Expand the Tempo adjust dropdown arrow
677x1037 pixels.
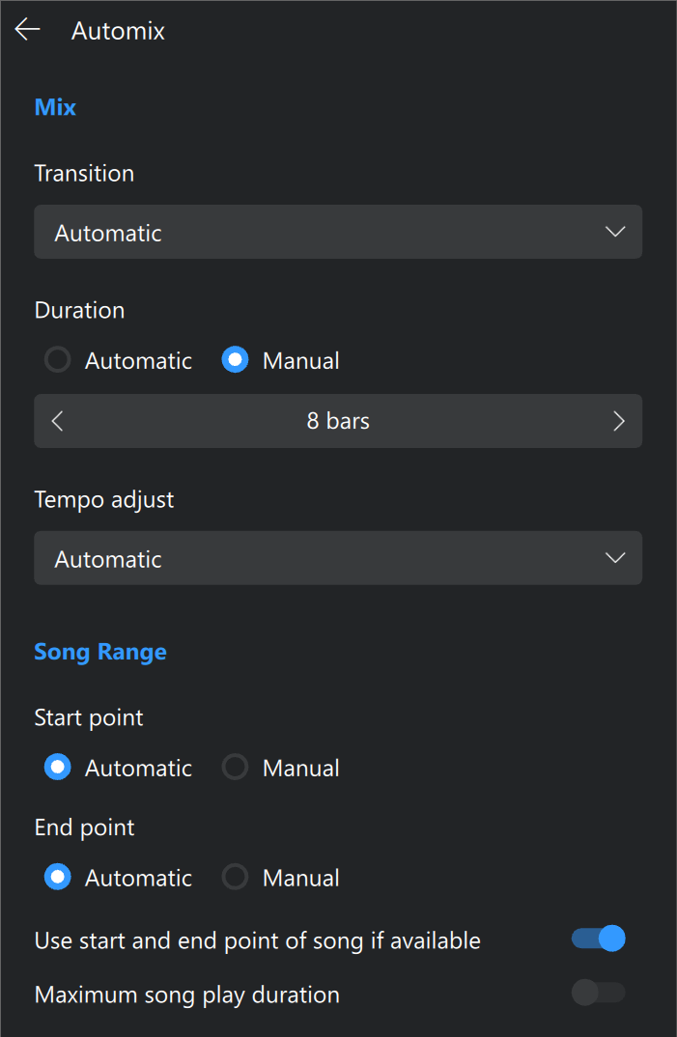click(x=615, y=557)
